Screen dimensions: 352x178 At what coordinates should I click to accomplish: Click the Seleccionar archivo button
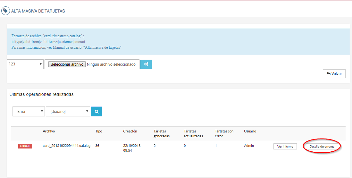(67, 64)
